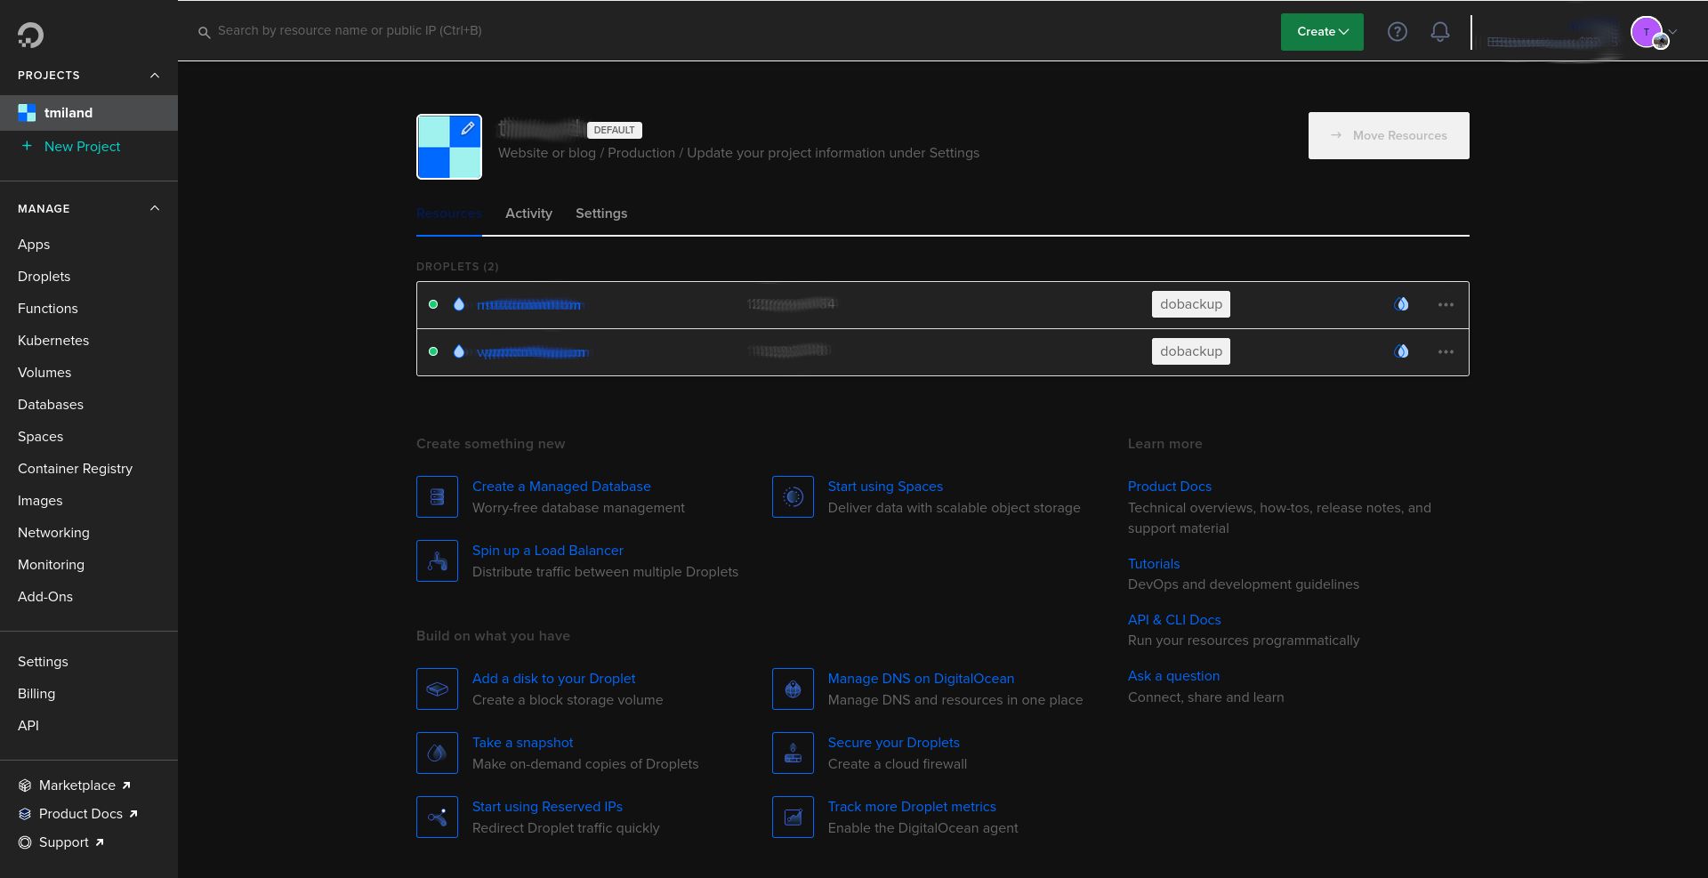Click the Add a disk volume icon
Screen dimensions: 1708x878
tap(438, 689)
